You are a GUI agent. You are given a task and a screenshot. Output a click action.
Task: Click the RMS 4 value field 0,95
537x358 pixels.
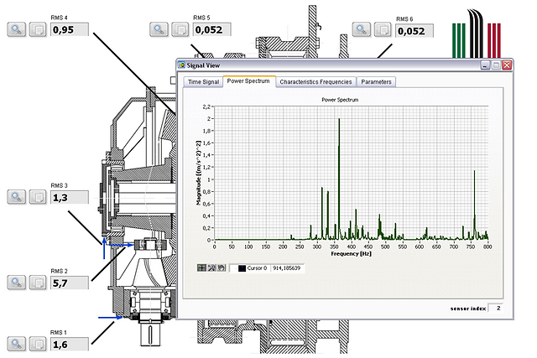point(70,30)
